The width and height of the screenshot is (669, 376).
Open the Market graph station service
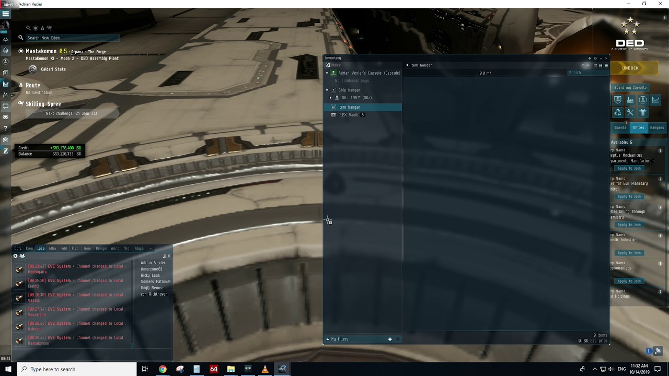[x=655, y=100]
